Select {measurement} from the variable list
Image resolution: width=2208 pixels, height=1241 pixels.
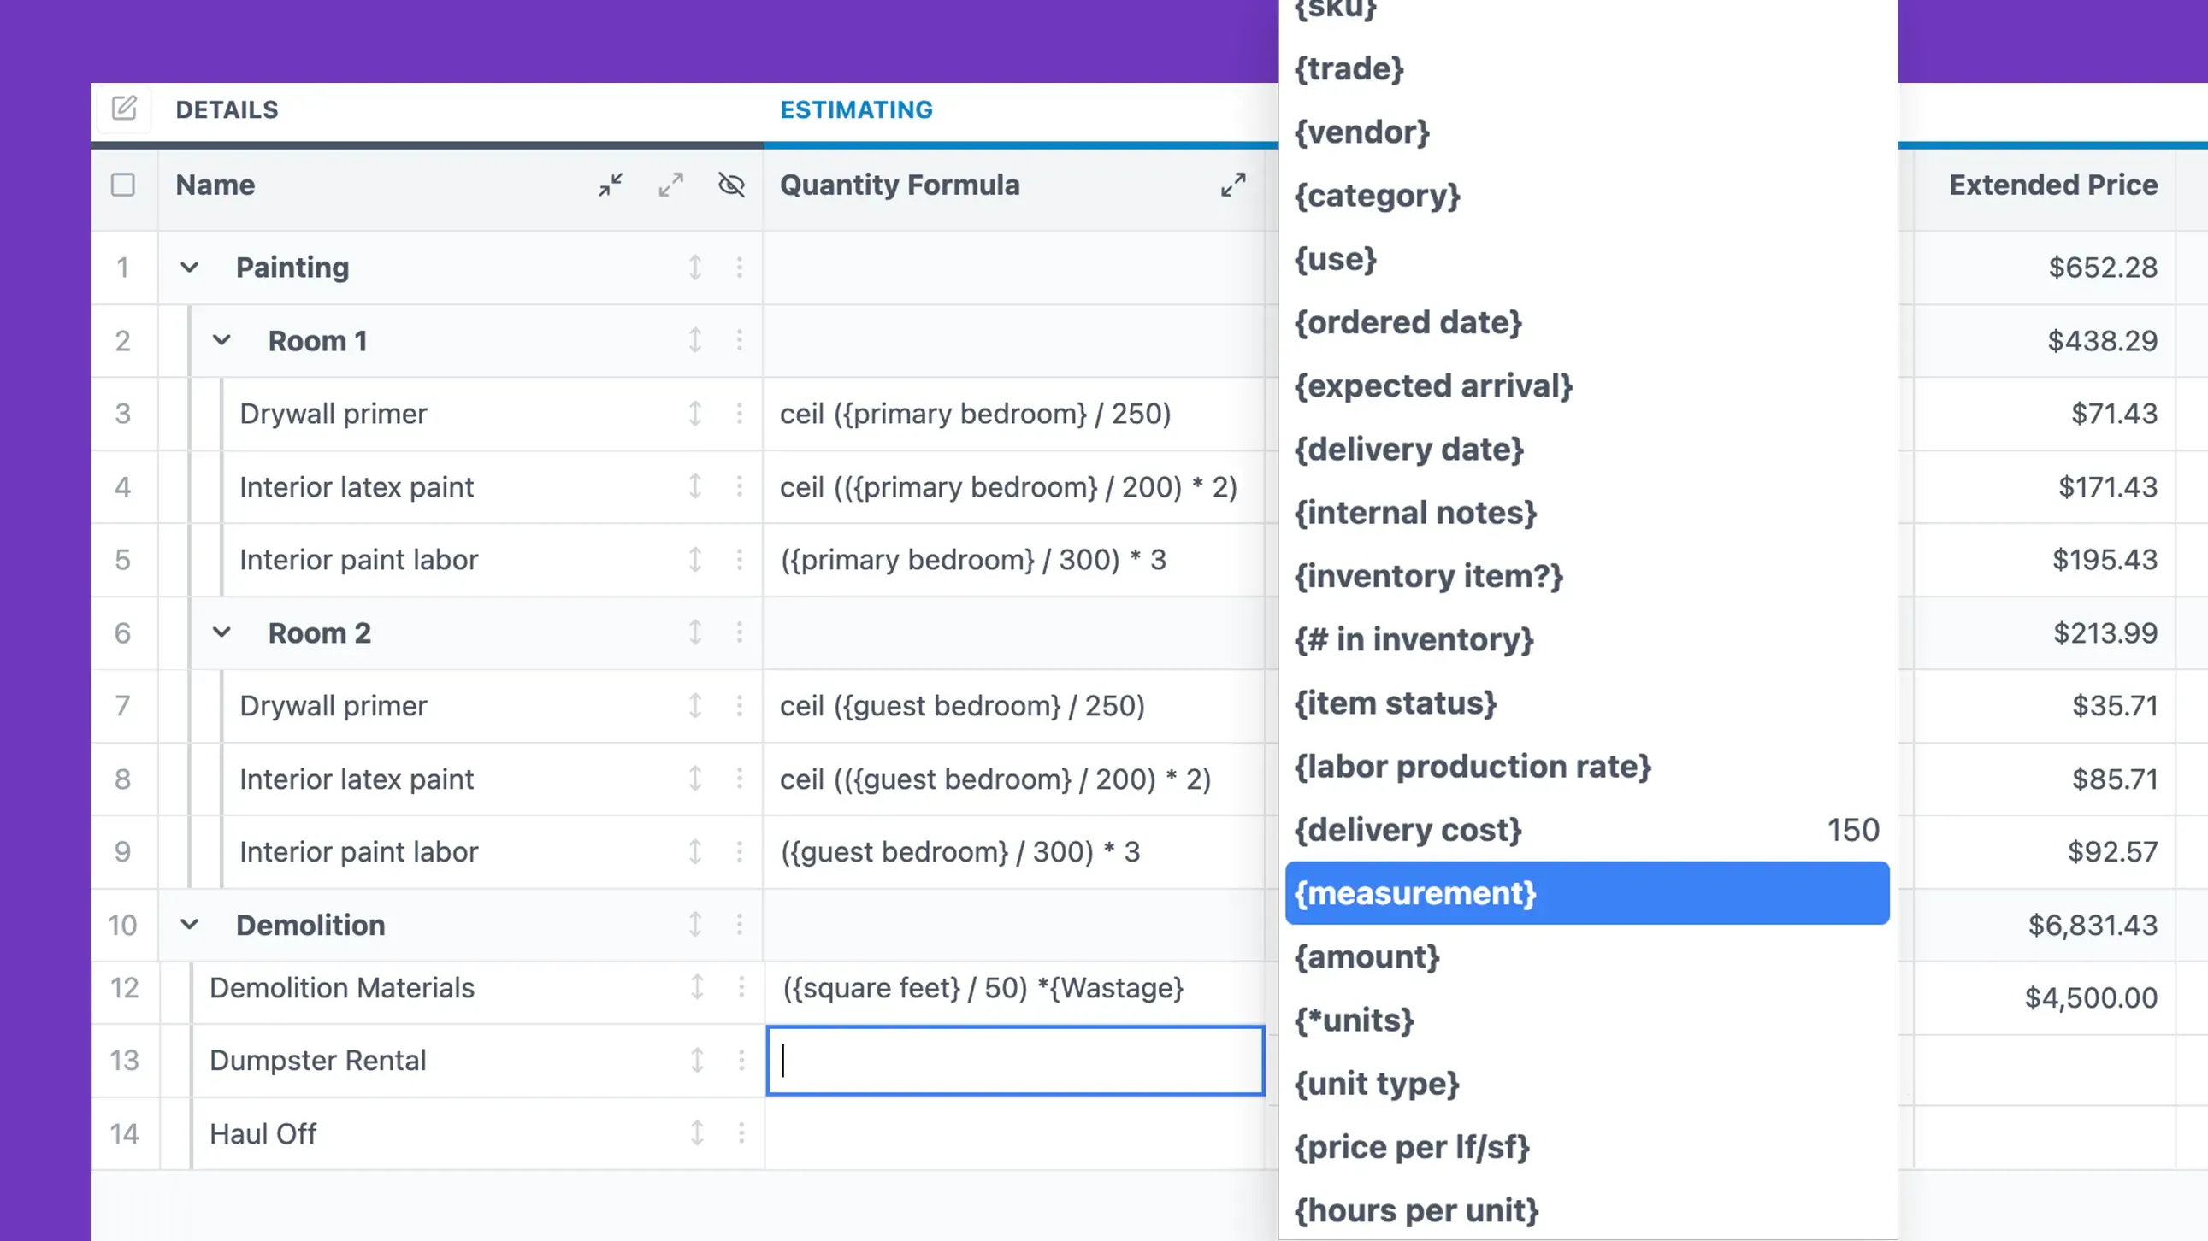1585,893
